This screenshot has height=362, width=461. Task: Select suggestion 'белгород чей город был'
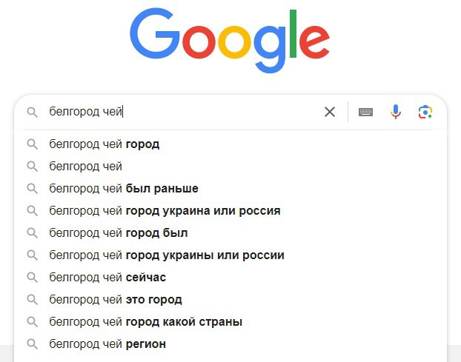119,233
